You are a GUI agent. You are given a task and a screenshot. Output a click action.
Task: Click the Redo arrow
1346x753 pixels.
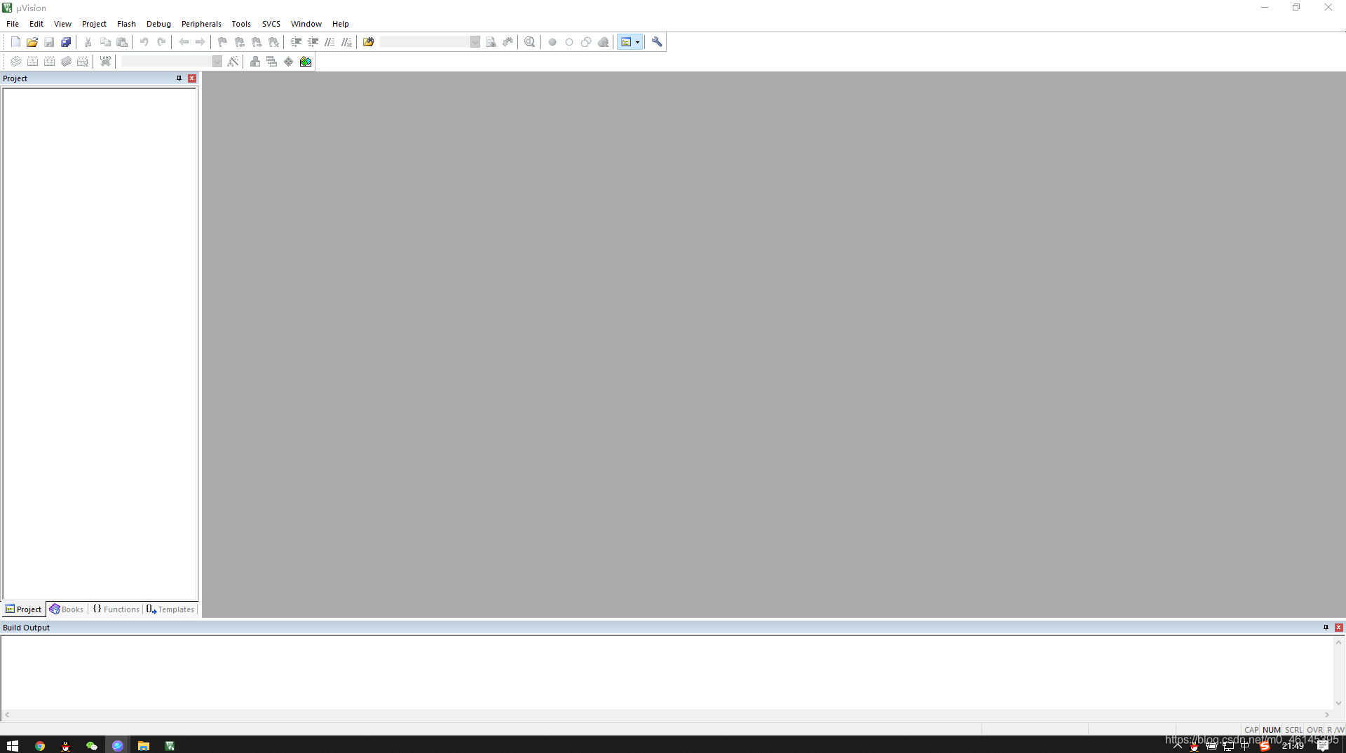click(x=161, y=42)
